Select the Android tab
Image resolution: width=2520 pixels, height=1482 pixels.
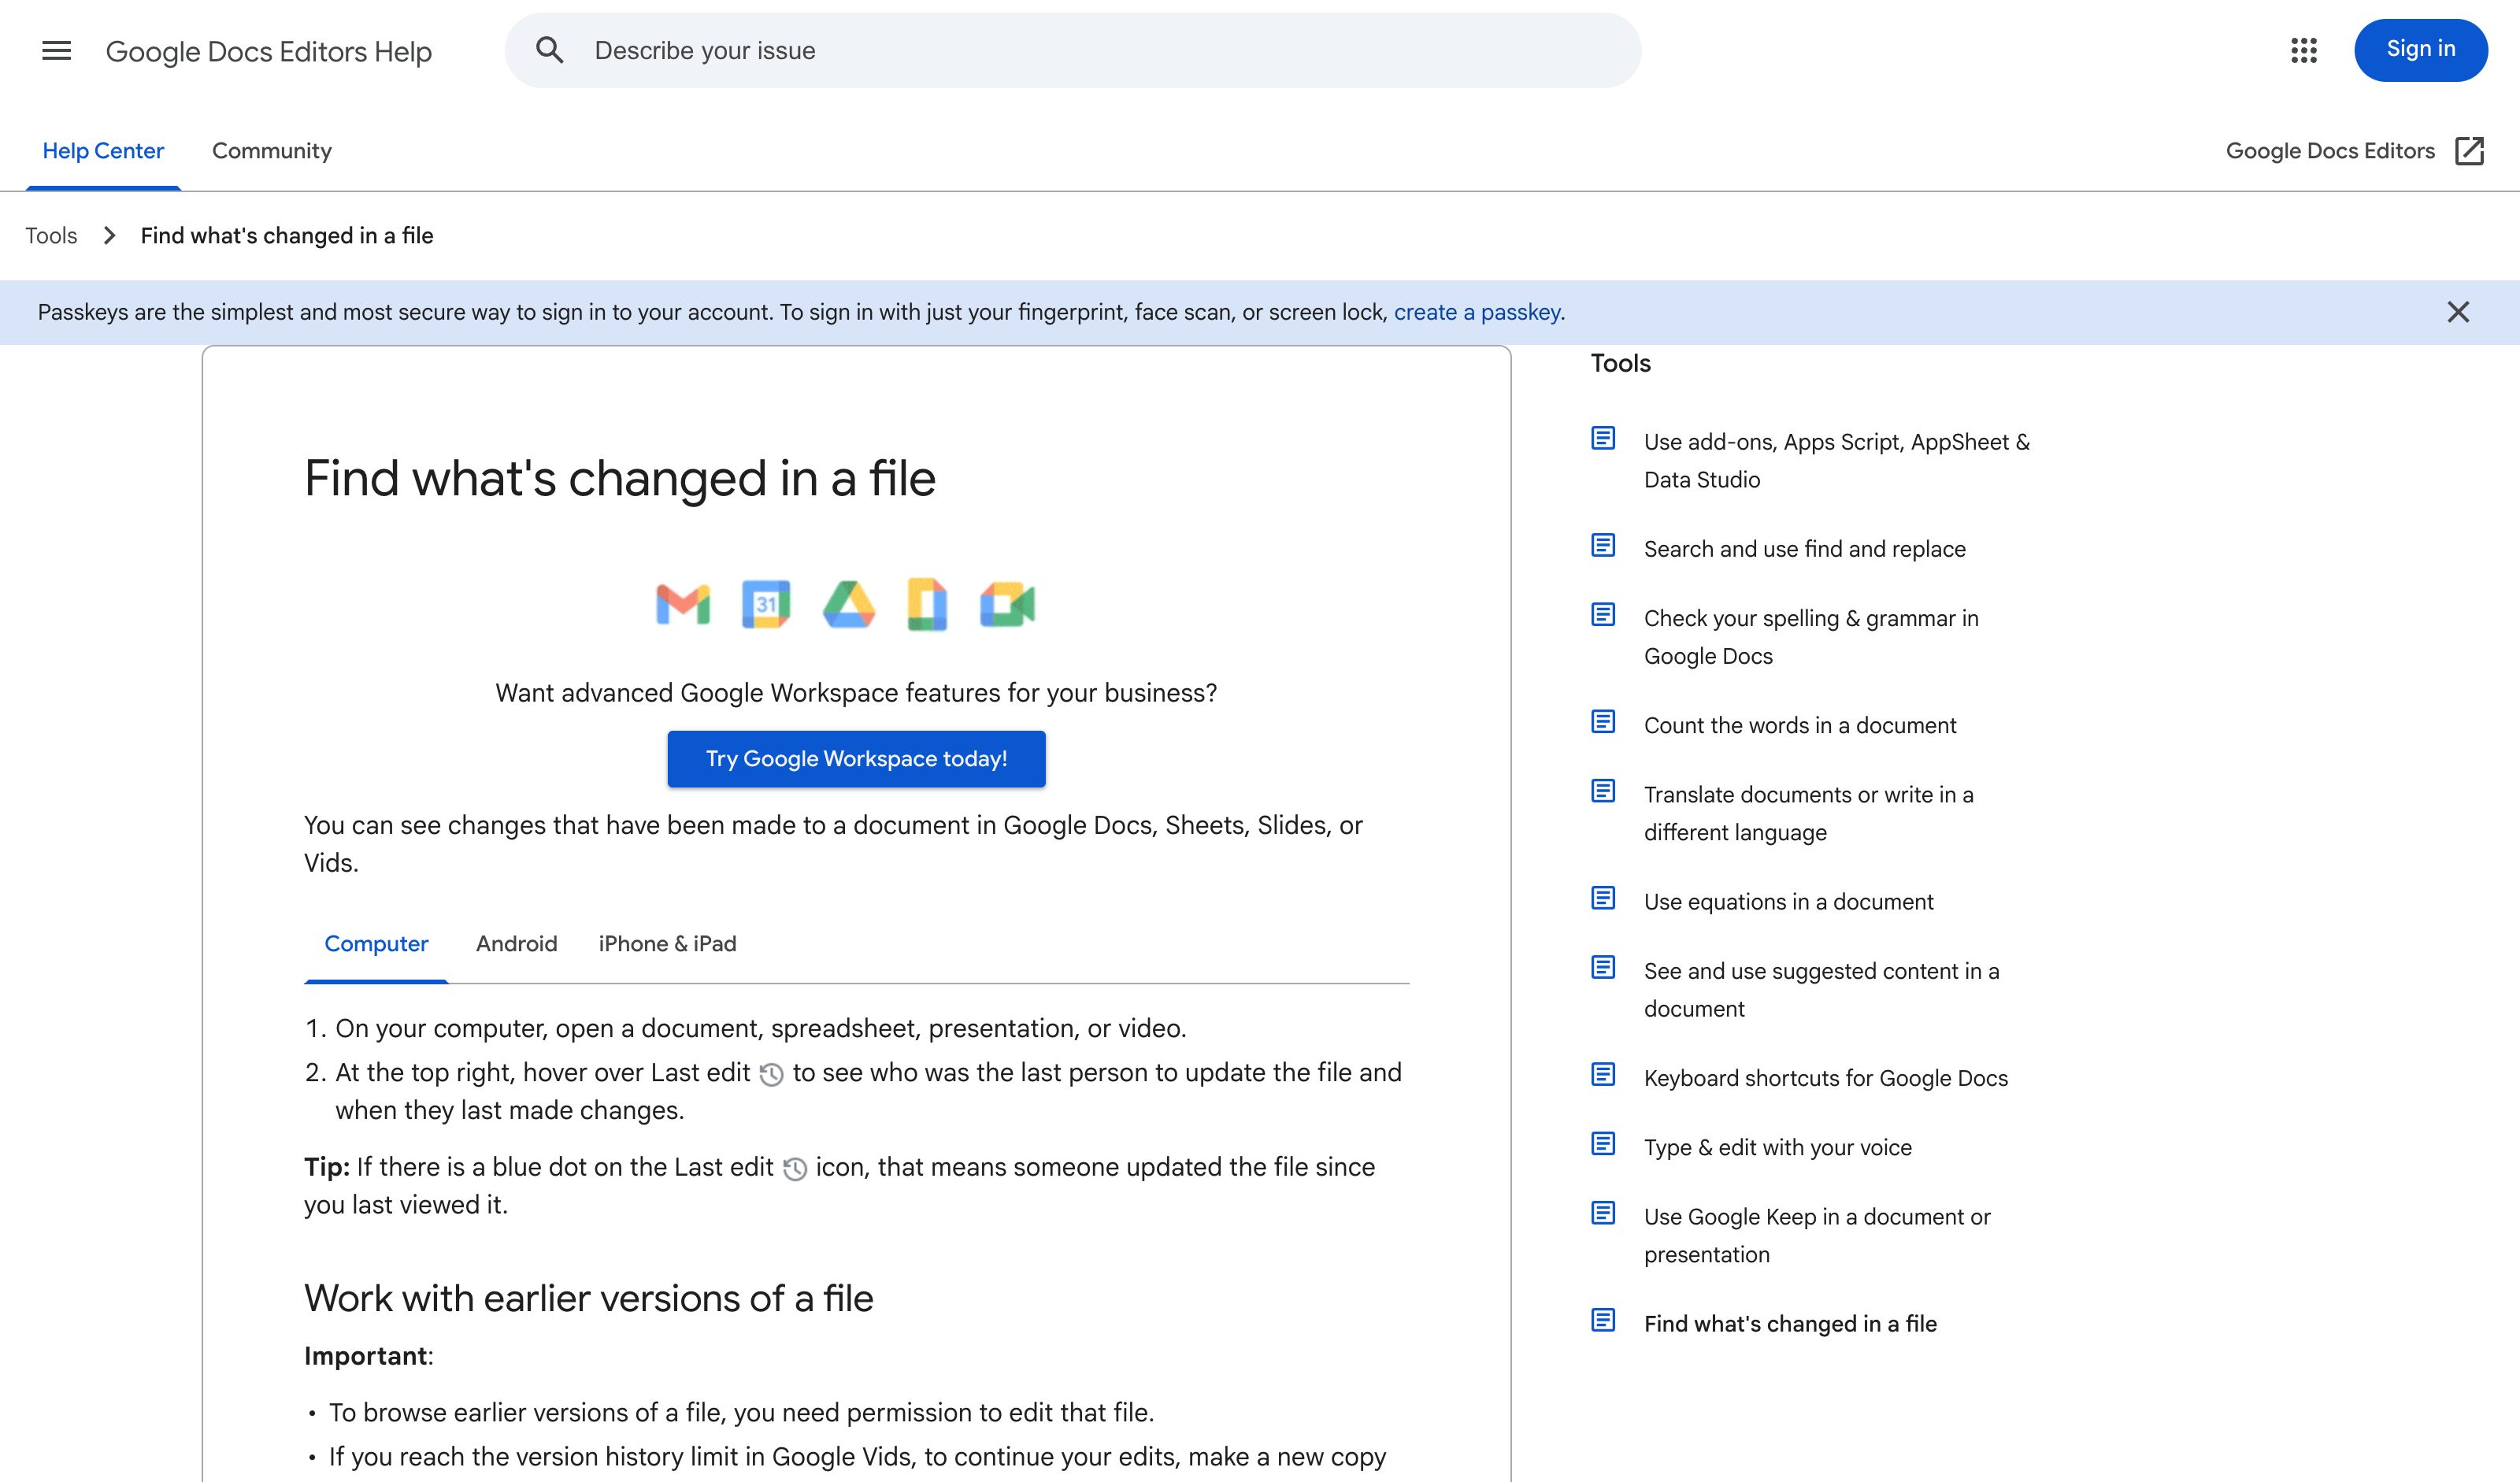tap(516, 944)
